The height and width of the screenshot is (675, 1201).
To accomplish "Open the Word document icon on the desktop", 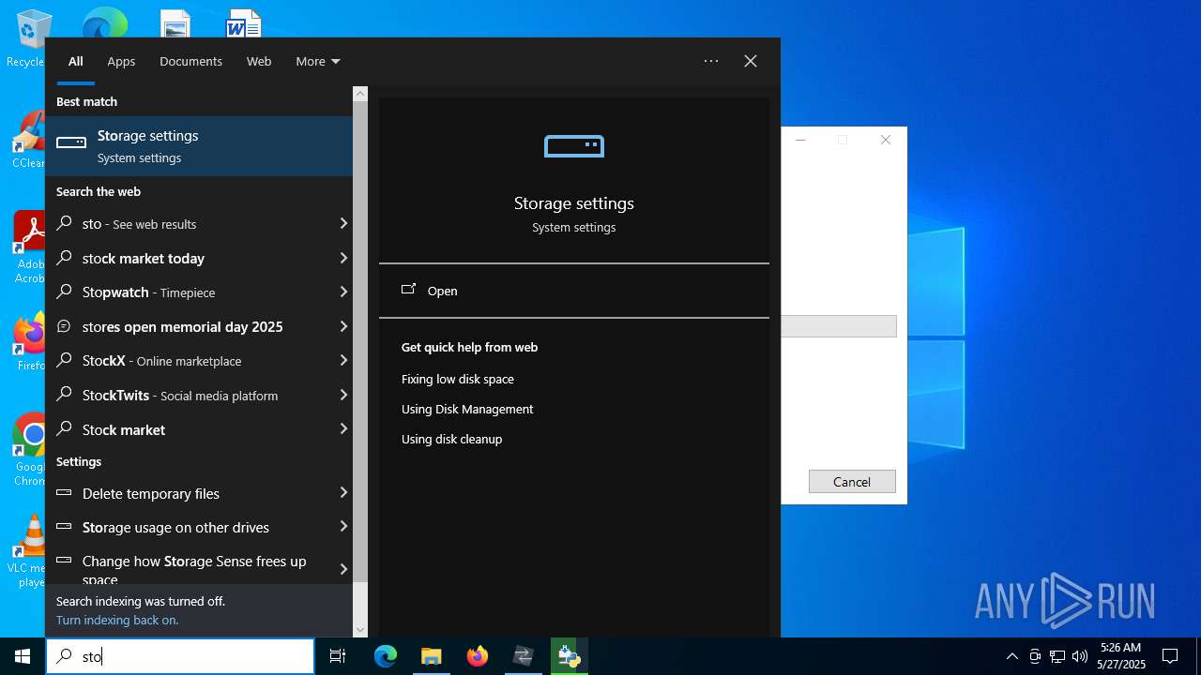I will (243, 23).
